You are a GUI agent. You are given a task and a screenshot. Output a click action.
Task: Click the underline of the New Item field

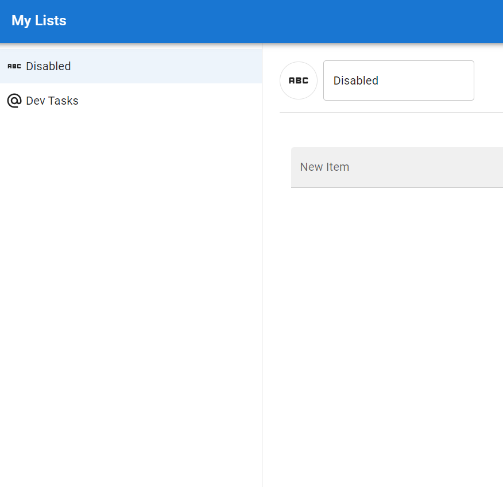tap(397, 187)
